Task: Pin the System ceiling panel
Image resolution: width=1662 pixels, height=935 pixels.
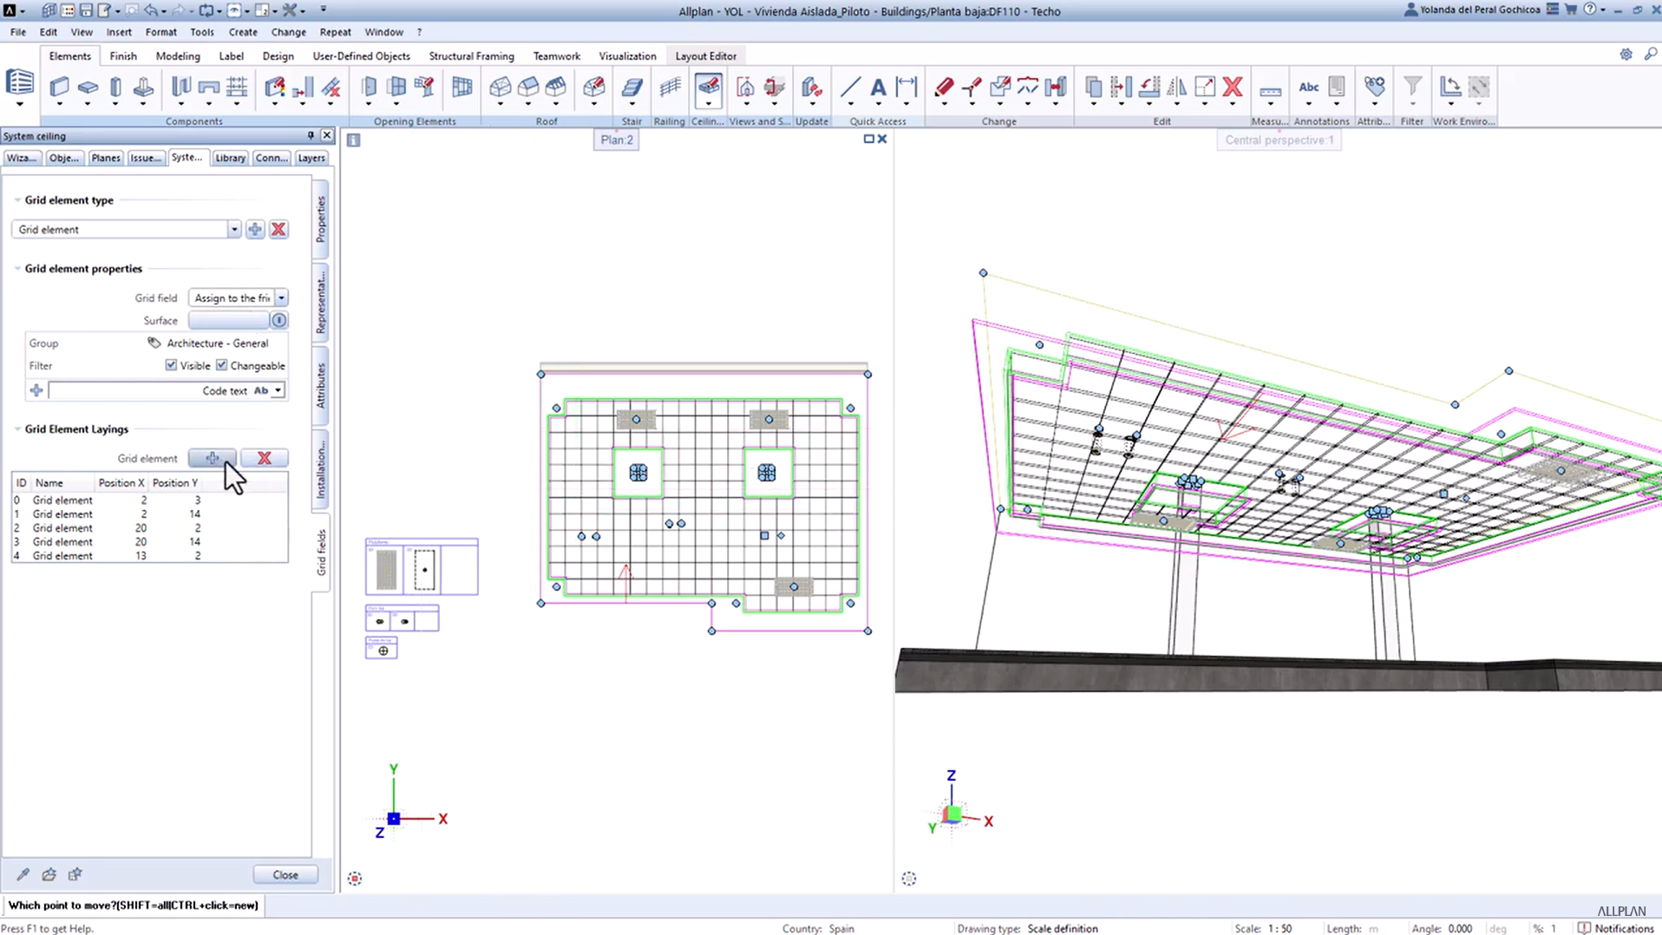Action: tap(310, 135)
